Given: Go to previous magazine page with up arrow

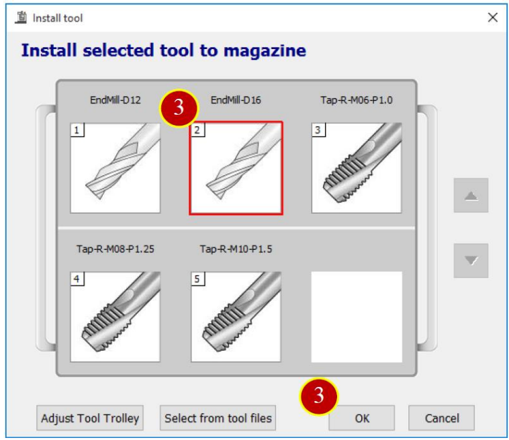Looking at the screenshot, I should tap(471, 195).
